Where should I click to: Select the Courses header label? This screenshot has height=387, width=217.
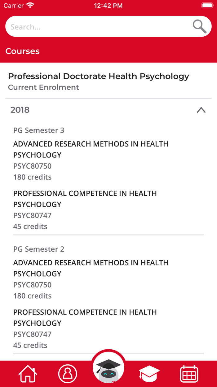(x=23, y=51)
